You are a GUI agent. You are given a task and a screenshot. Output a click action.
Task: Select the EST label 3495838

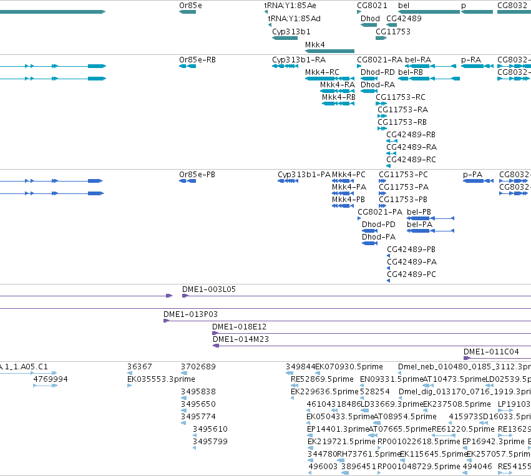coord(198,392)
